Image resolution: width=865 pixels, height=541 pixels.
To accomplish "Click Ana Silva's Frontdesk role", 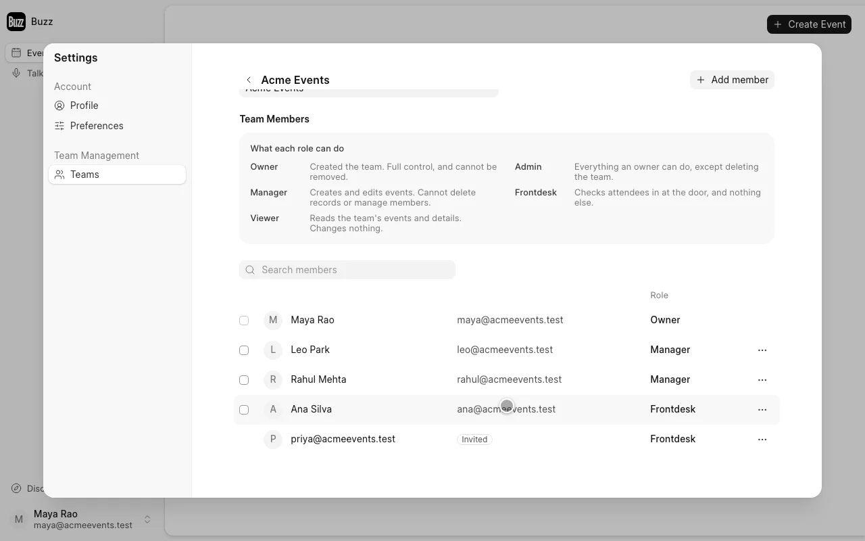I will coord(673,409).
